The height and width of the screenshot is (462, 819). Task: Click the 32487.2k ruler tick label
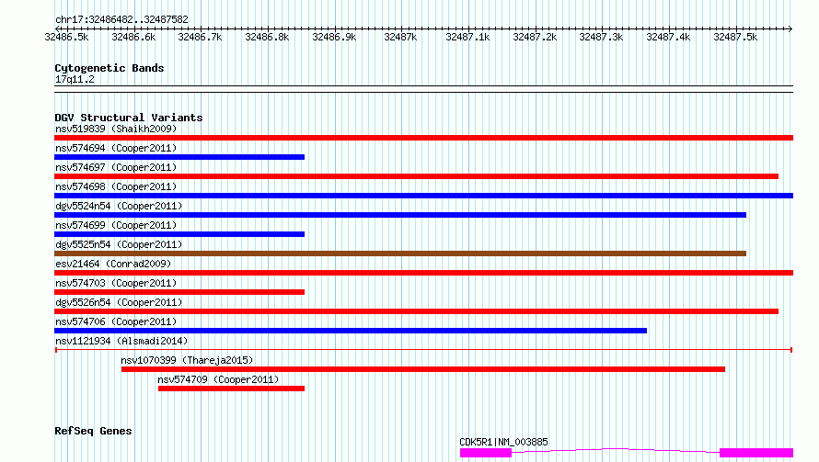(x=535, y=37)
